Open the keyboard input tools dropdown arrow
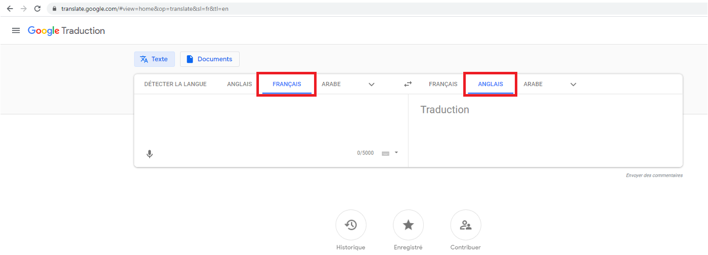The image size is (708, 255). click(396, 152)
